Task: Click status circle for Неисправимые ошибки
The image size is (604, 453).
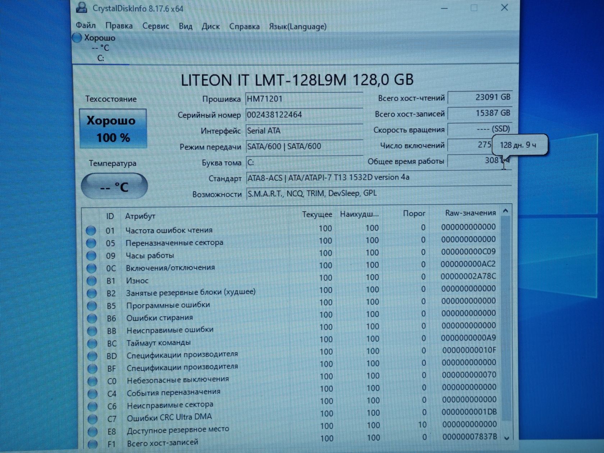Action: [92, 331]
